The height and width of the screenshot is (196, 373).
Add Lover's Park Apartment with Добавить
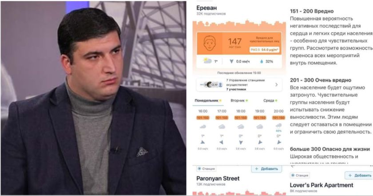click(x=359, y=175)
